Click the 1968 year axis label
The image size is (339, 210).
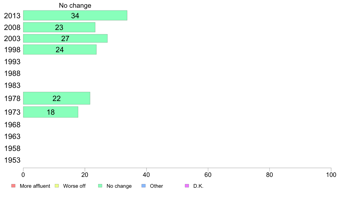12,125
